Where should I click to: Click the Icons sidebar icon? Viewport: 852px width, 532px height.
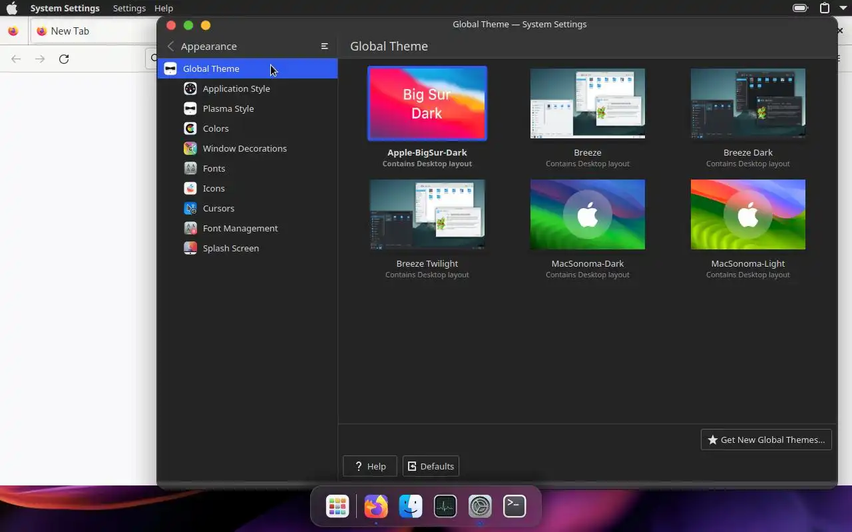[x=190, y=188]
